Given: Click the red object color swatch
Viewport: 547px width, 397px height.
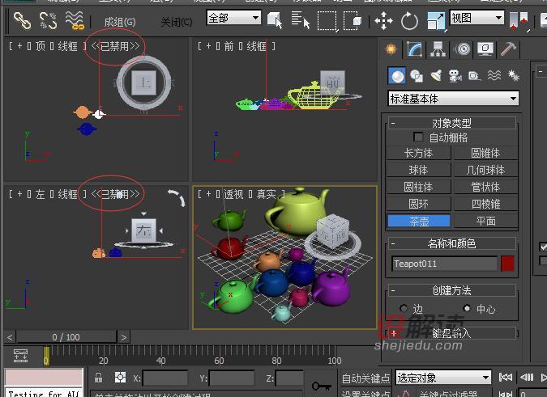Looking at the screenshot, I should 507,264.
